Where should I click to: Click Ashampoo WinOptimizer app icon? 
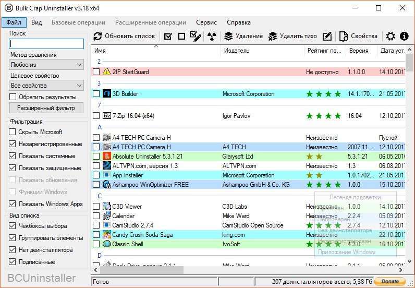tap(106, 184)
